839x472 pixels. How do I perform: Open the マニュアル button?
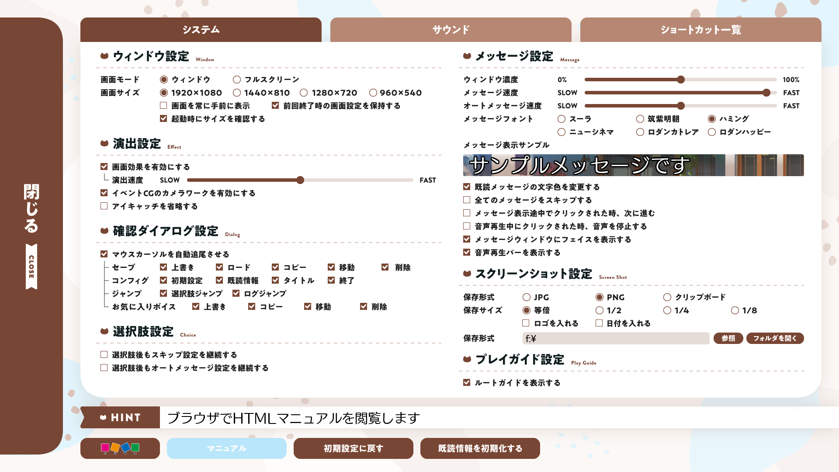pyautogui.click(x=227, y=448)
